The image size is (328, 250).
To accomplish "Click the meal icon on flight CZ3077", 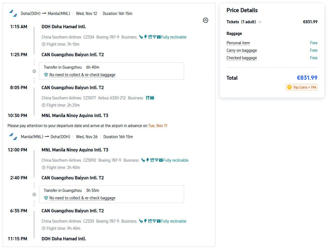I will tap(148, 98).
